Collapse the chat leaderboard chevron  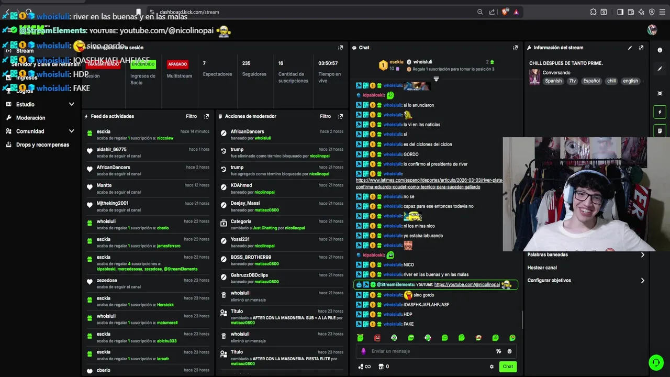[436, 79]
